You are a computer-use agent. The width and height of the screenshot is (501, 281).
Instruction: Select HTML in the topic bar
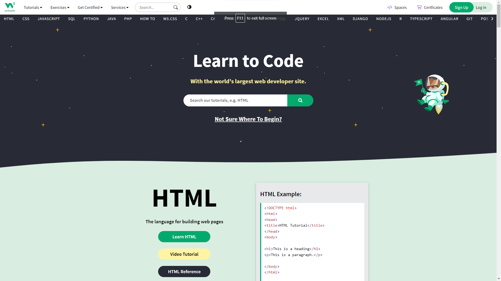point(9,19)
